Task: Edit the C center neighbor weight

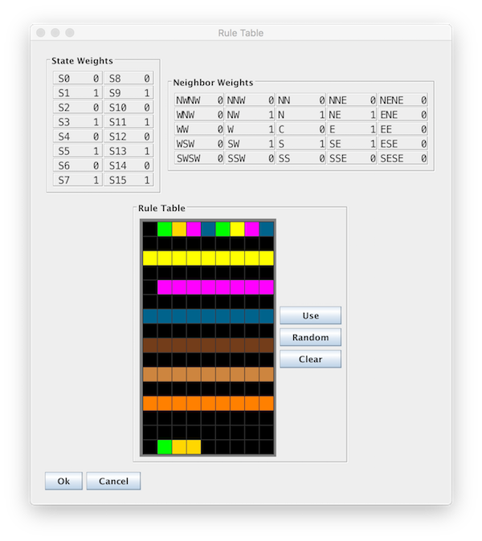Action: (x=301, y=129)
